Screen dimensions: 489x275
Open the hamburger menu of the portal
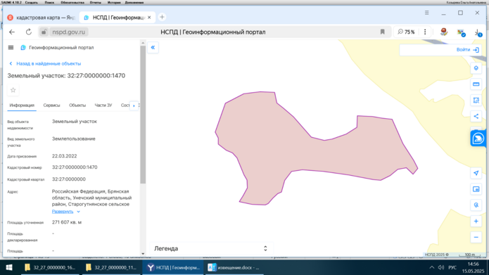pyautogui.click(x=11, y=48)
